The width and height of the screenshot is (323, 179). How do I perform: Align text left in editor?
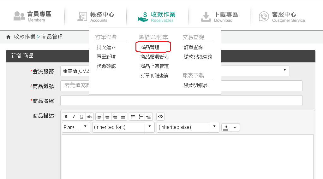point(99,117)
